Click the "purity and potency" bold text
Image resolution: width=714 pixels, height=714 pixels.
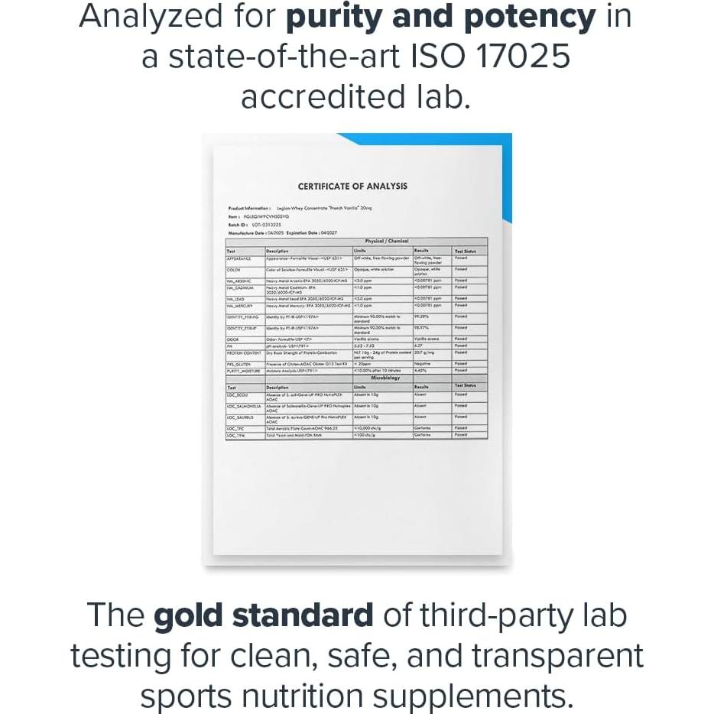pyautogui.click(x=440, y=17)
